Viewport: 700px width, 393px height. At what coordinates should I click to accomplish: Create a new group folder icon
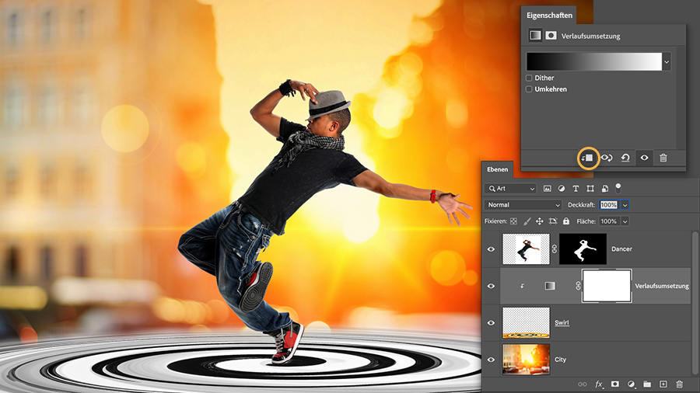point(647,384)
